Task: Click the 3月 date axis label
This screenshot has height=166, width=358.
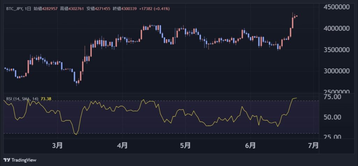Action: pos(57,146)
